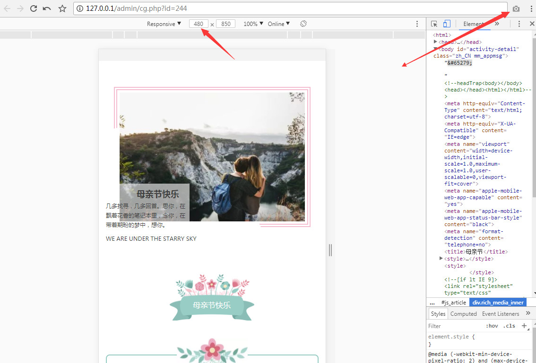
Task: Focus the Styles filter box
Action: [x=455, y=326]
